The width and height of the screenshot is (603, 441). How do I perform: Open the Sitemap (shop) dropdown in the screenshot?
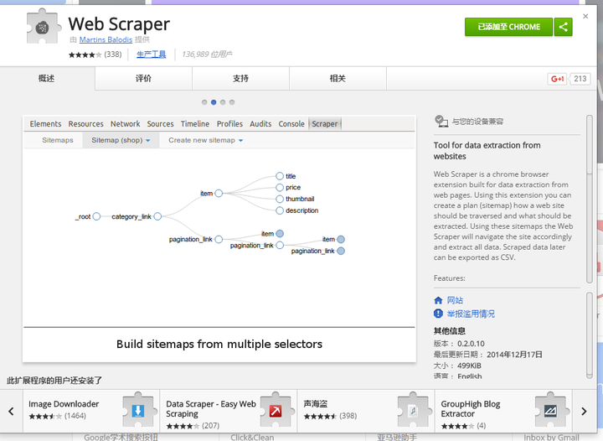(x=121, y=140)
